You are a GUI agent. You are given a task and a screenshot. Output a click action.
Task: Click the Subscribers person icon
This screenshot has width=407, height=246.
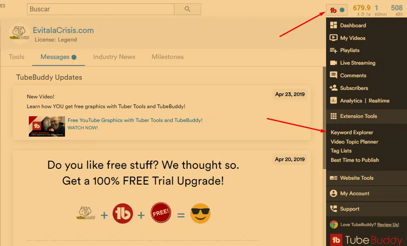[333, 88]
